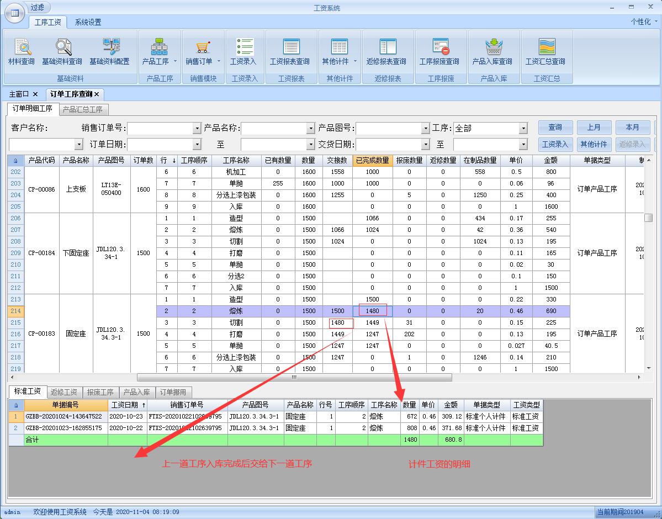Select 标准工资 bottom tab
The image size is (662, 519).
coord(27,391)
